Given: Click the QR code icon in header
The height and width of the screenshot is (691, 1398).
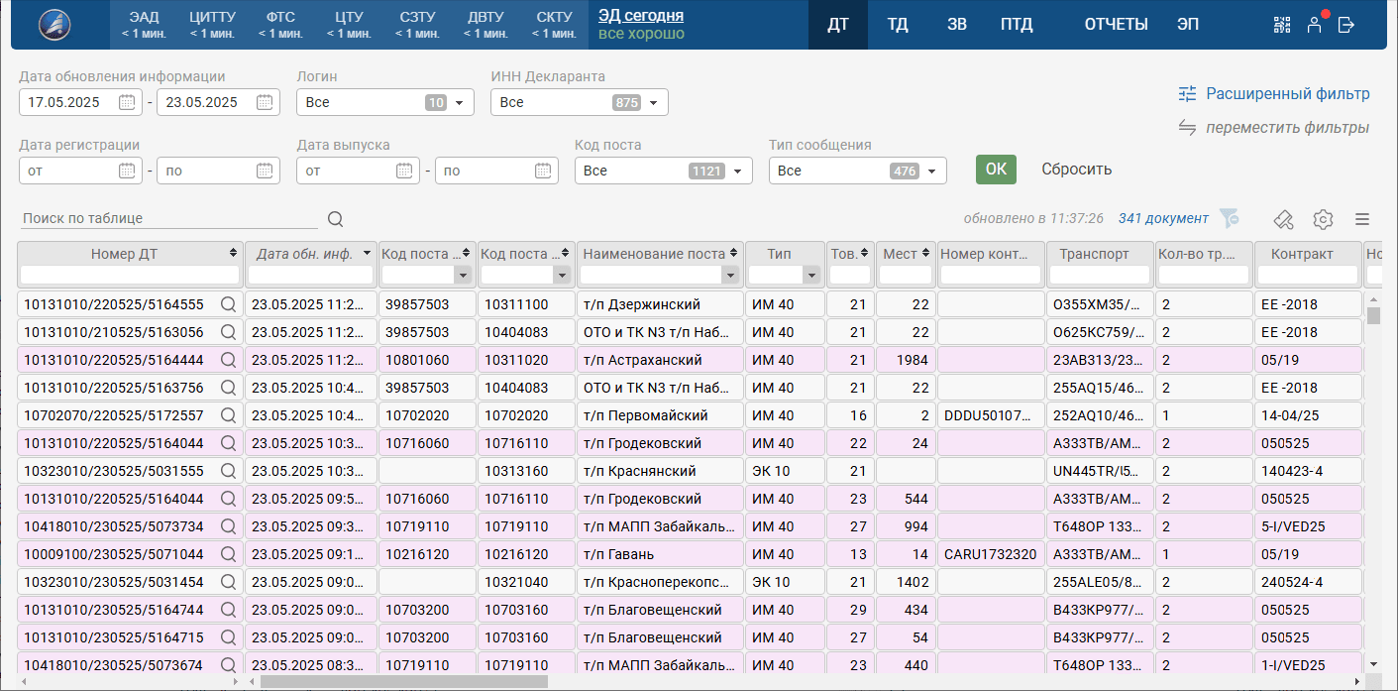Looking at the screenshot, I should click(x=1282, y=25).
